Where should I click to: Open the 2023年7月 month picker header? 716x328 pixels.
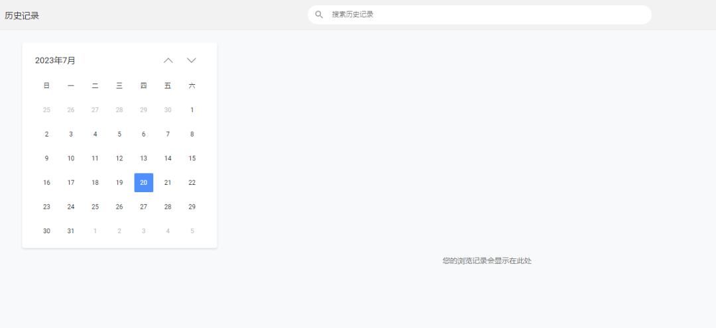[56, 60]
